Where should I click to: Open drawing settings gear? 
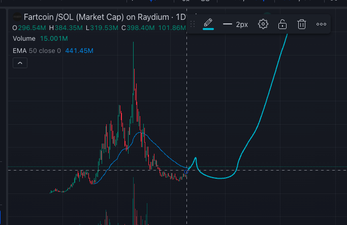(x=263, y=24)
